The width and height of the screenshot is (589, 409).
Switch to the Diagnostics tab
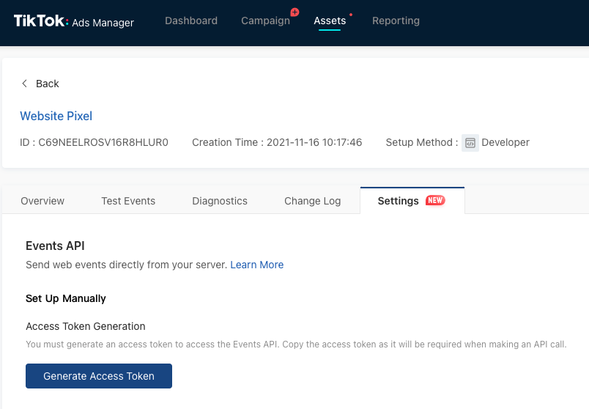[220, 201]
